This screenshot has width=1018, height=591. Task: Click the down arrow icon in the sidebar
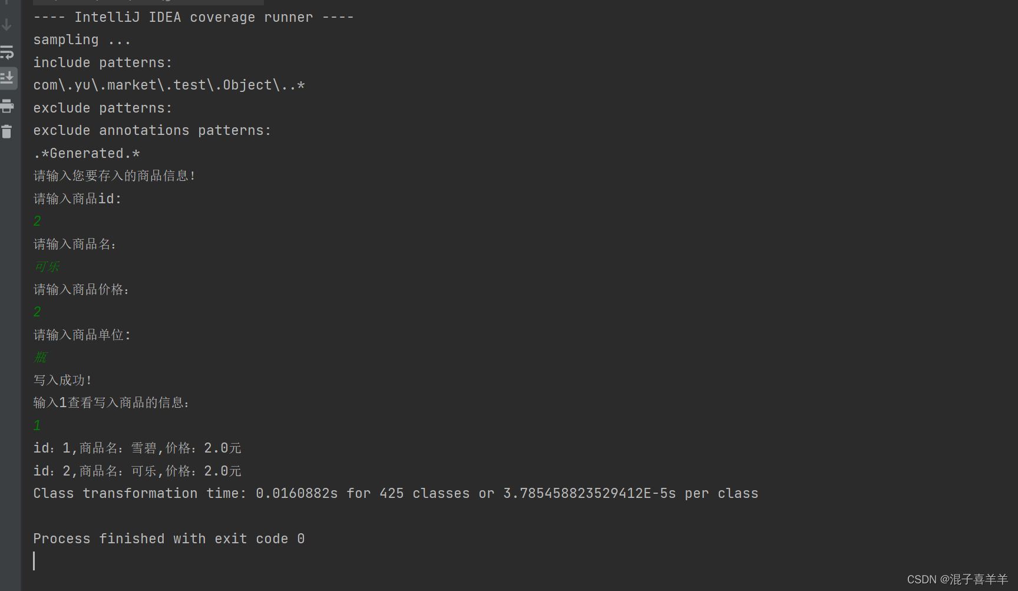click(x=7, y=24)
